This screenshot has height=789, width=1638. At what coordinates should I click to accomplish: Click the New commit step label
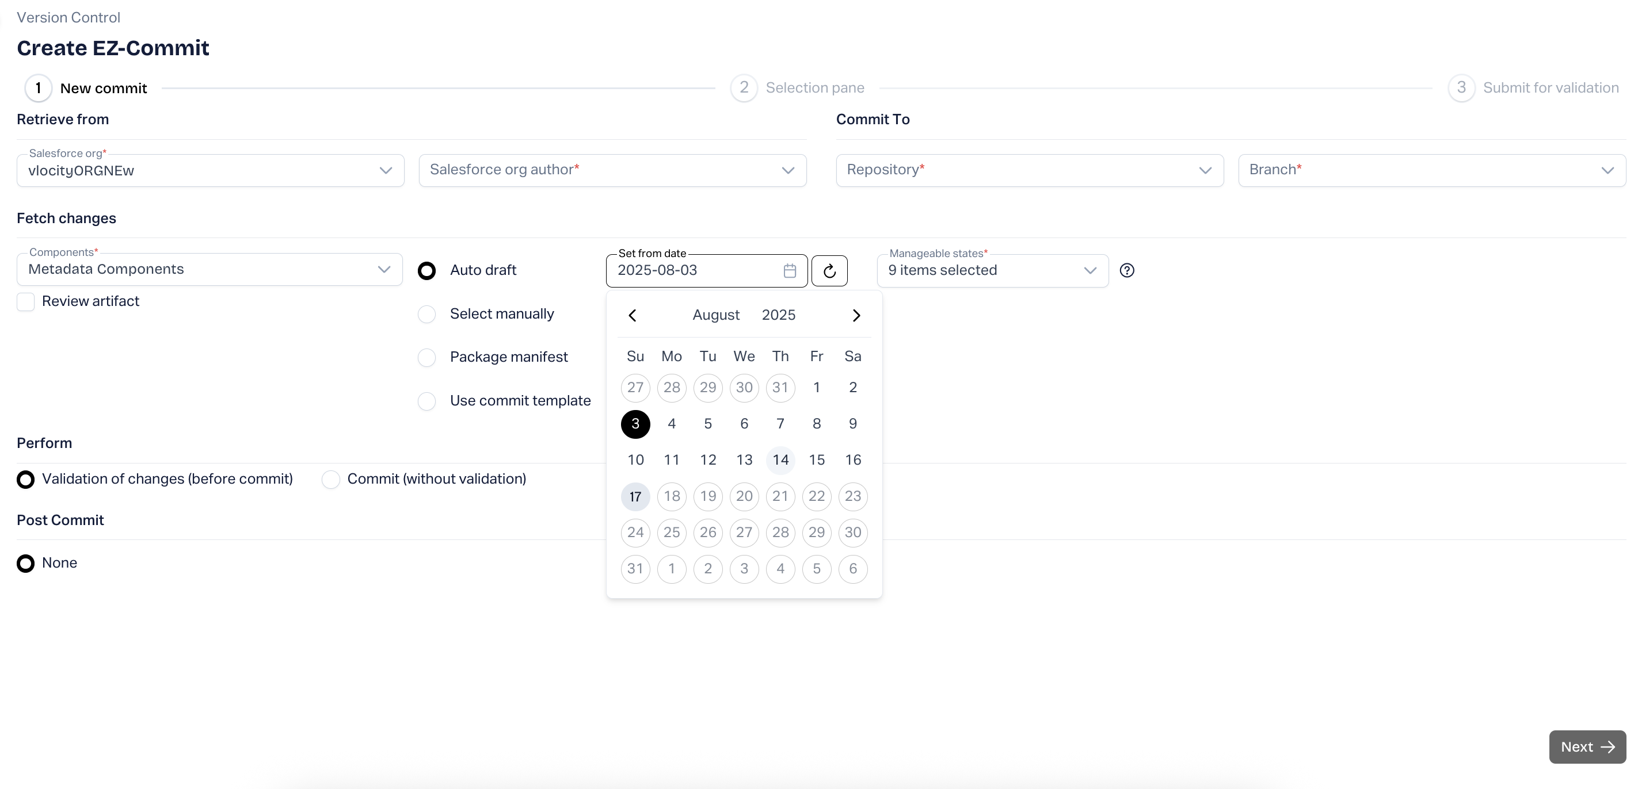point(103,89)
